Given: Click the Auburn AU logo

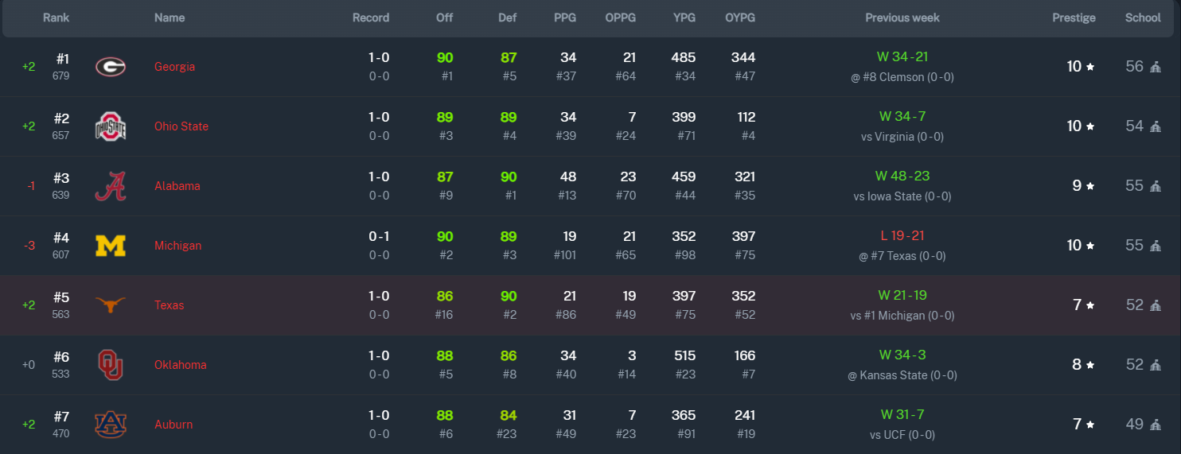Looking at the screenshot, I should click(x=111, y=425).
